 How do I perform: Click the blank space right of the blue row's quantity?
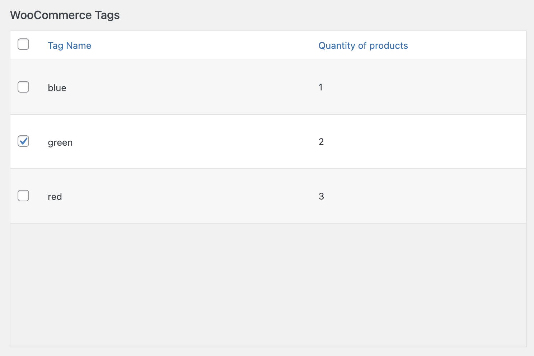click(423, 87)
